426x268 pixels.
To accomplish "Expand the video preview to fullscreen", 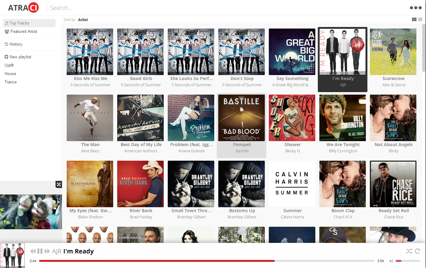I will [x=59, y=185].
